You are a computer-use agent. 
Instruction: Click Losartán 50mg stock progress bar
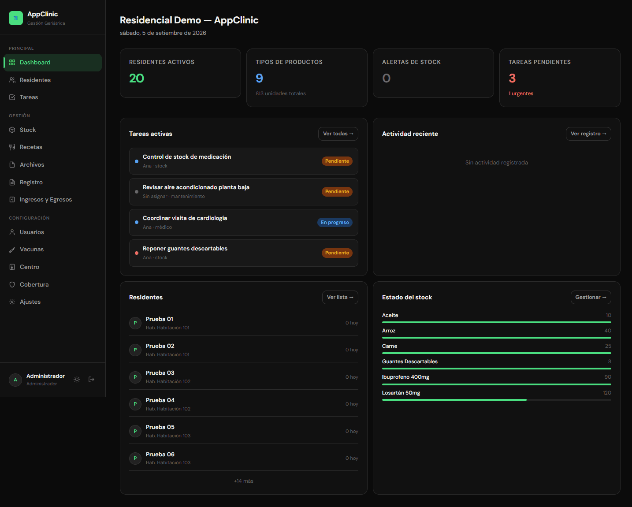point(497,400)
